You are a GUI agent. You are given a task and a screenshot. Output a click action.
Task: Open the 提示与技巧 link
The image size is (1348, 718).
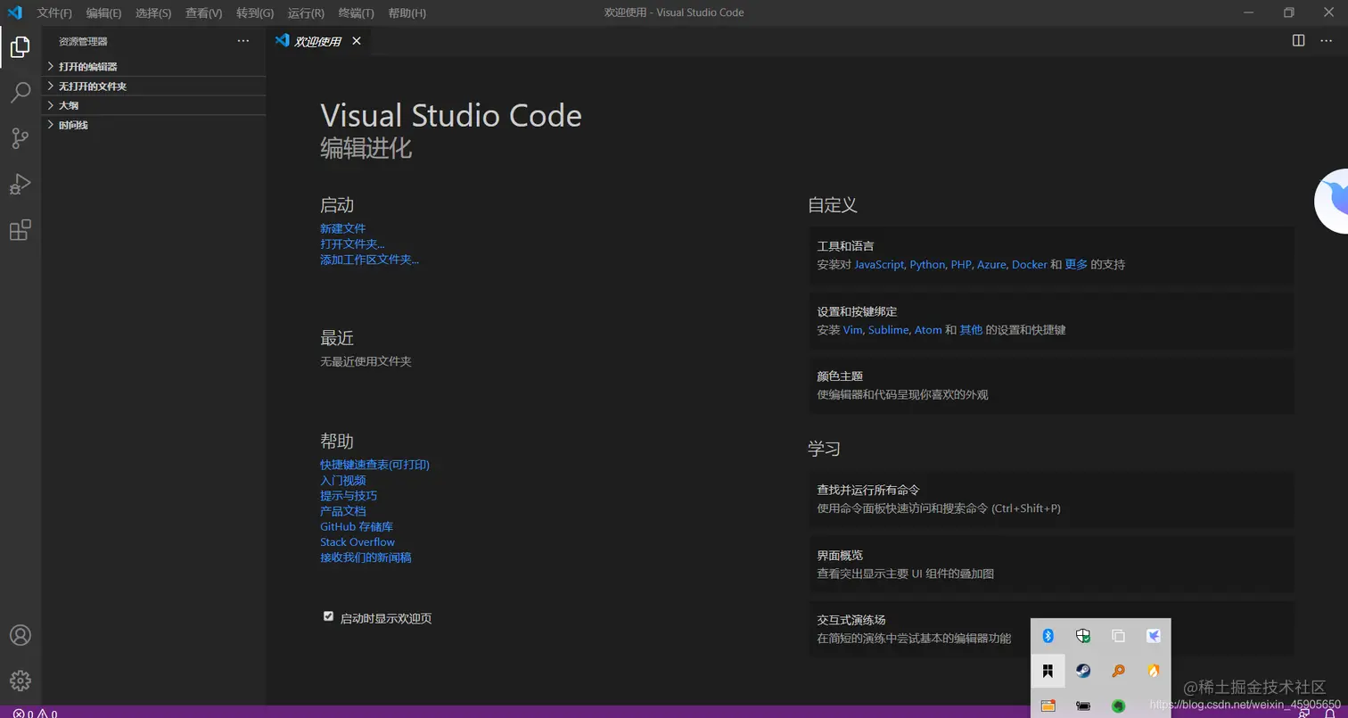pyautogui.click(x=349, y=496)
